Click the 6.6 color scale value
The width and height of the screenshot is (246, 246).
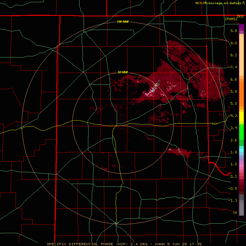pyautogui.click(x=234, y=79)
